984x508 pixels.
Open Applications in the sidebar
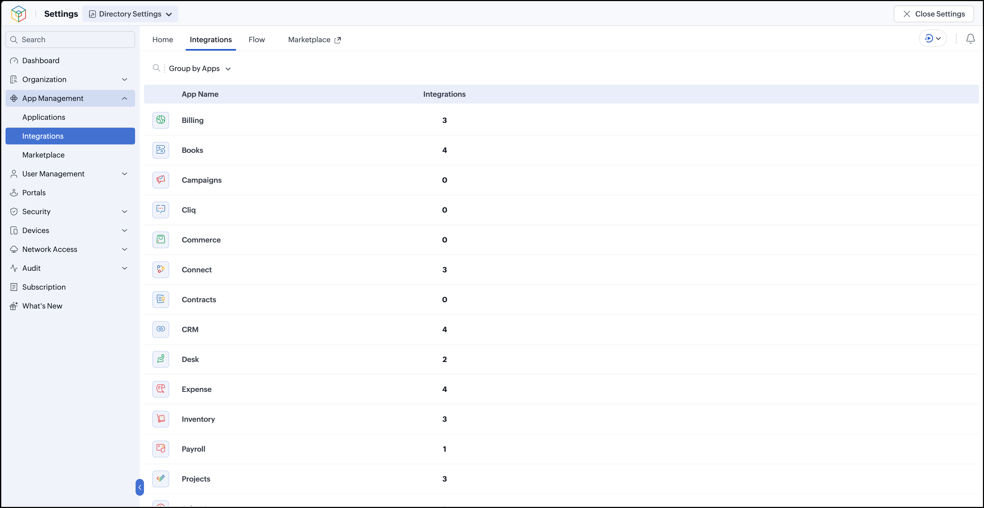click(x=70, y=117)
